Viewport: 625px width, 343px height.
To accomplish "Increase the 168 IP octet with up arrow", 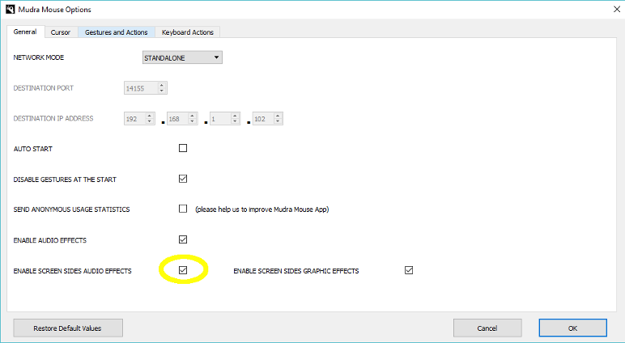I will [x=193, y=116].
